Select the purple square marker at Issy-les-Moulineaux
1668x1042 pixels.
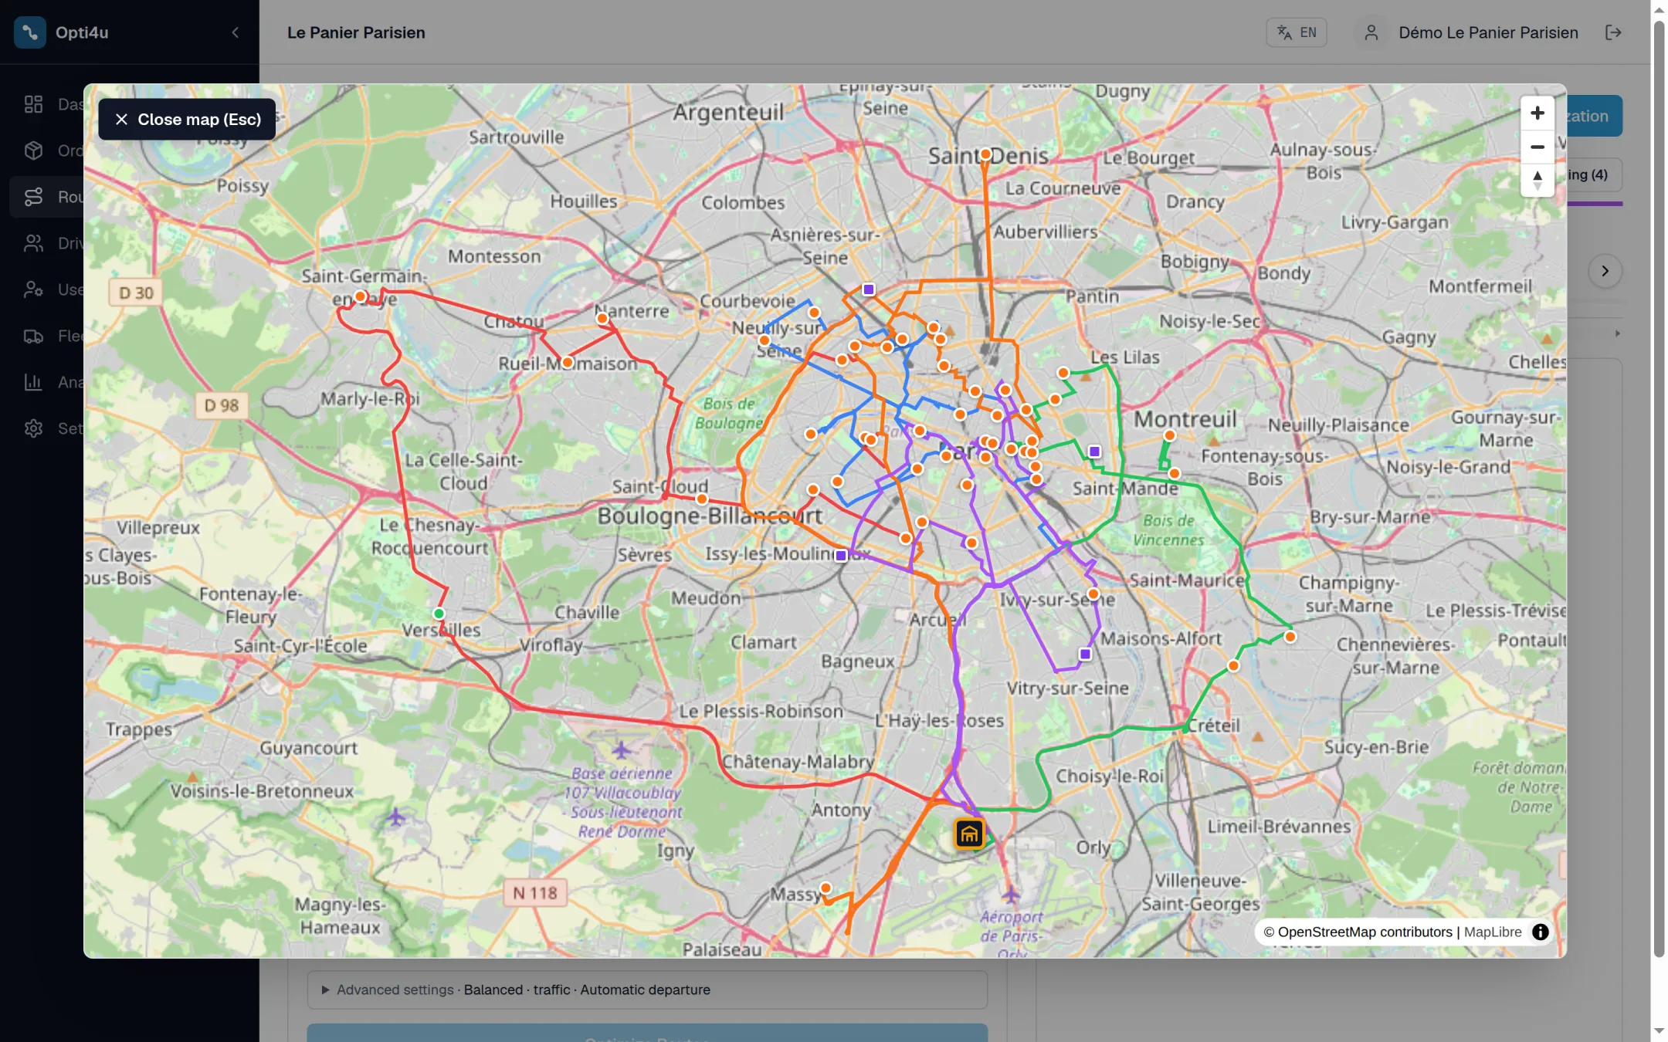tap(841, 555)
